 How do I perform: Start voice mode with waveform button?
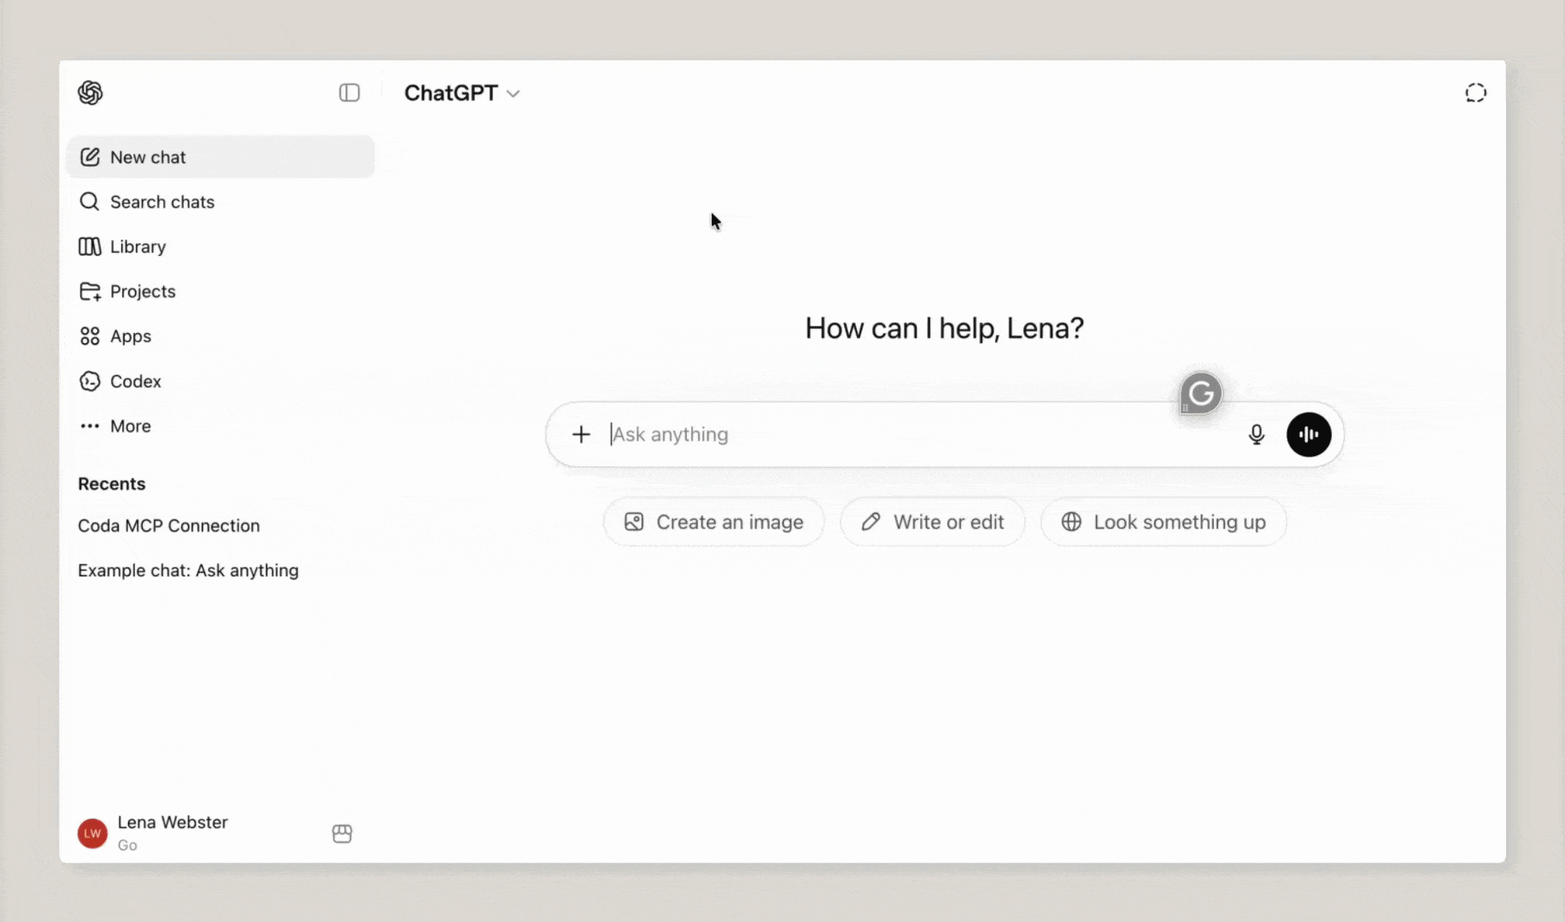coord(1309,435)
